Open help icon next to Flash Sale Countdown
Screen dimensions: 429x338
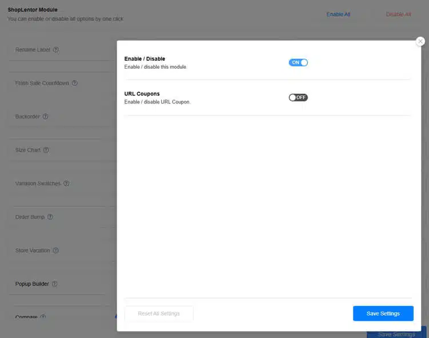coord(75,83)
